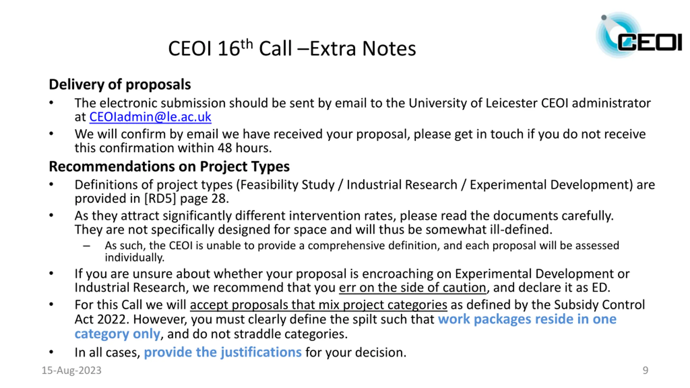Click the "CEOI 16th Call –Extra Notes" title
Viewport: 690px width, 388px height.
292,48
